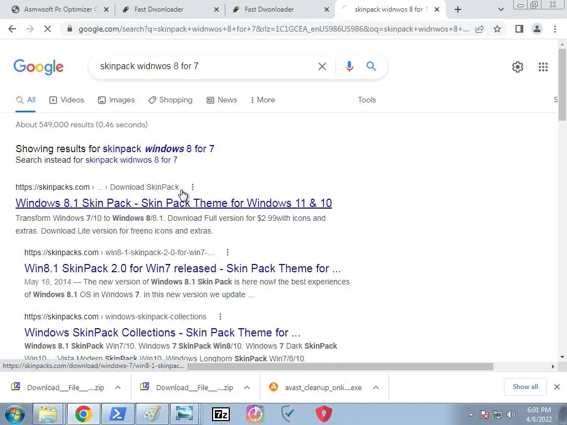Open 7-Zip from the taskbar
Image resolution: width=567 pixels, height=425 pixels.
pyautogui.click(x=220, y=414)
